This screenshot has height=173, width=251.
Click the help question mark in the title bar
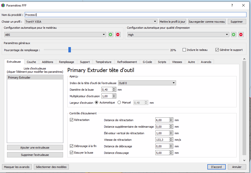pos(232,5)
